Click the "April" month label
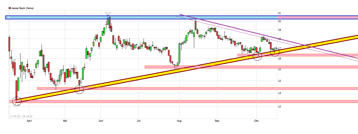This screenshot has height=134, width=358. click(x=29, y=121)
